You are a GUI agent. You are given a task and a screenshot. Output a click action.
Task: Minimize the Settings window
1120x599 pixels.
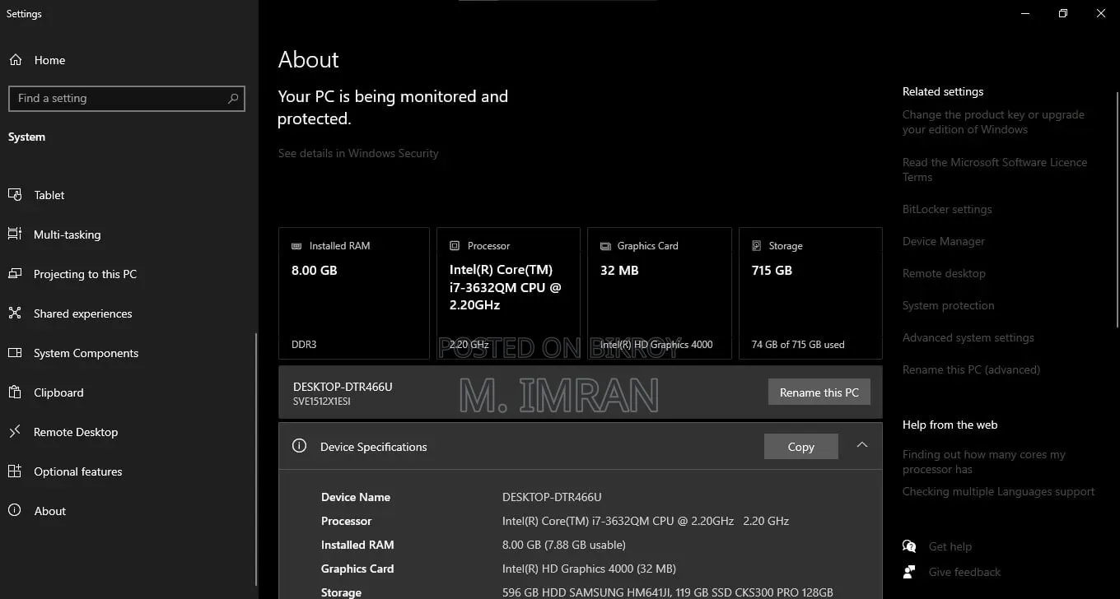[1025, 13]
